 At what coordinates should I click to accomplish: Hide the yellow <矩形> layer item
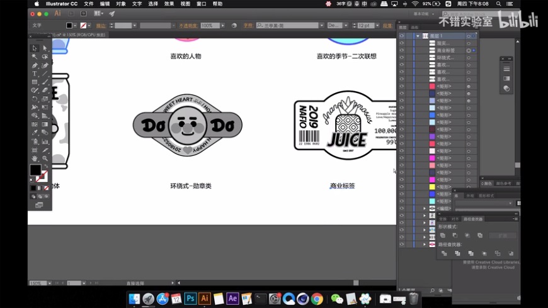pyautogui.click(x=402, y=187)
